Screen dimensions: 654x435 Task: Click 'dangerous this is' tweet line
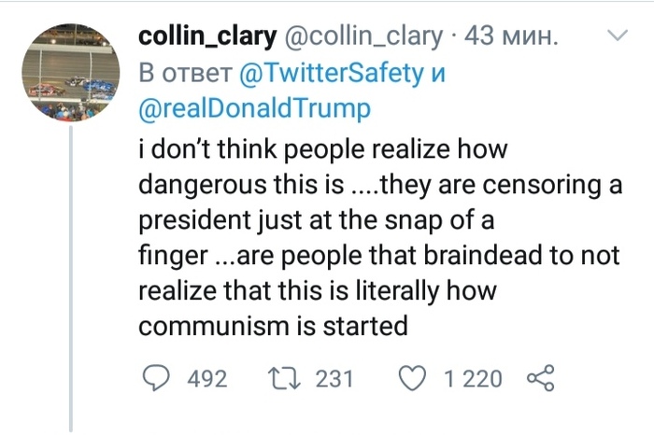click(241, 184)
